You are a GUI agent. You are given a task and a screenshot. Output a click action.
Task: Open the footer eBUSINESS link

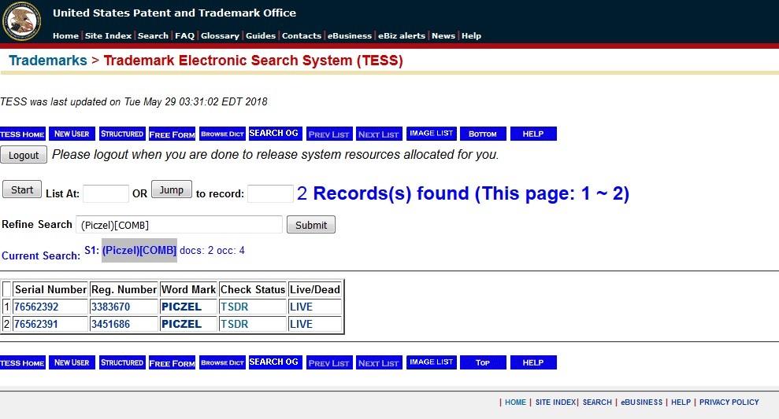tap(641, 402)
